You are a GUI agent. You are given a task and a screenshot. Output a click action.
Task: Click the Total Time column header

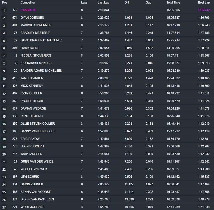(x=173, y=3)
